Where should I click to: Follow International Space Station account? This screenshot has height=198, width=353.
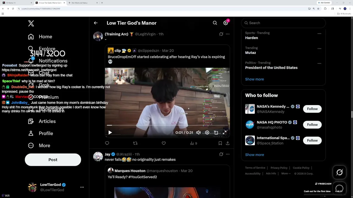click(312, 141)
